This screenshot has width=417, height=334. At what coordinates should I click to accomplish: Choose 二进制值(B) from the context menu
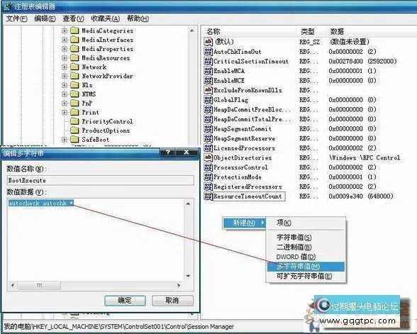pyautogui.click(x=306, y=247)
